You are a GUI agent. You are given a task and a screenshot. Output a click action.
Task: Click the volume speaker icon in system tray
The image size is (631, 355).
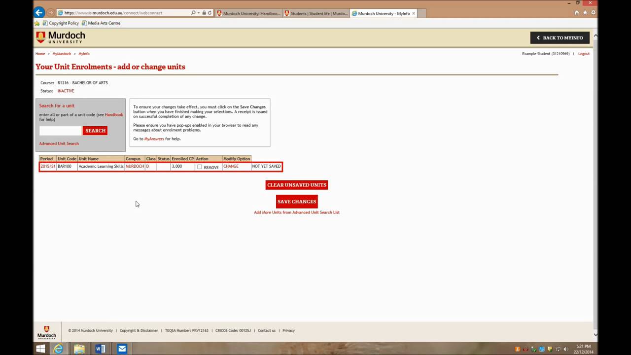click(565, 349)
